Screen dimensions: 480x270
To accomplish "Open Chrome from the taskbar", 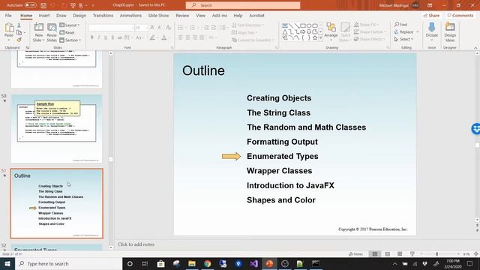I will pyautogui.click(x=207, y=263).
